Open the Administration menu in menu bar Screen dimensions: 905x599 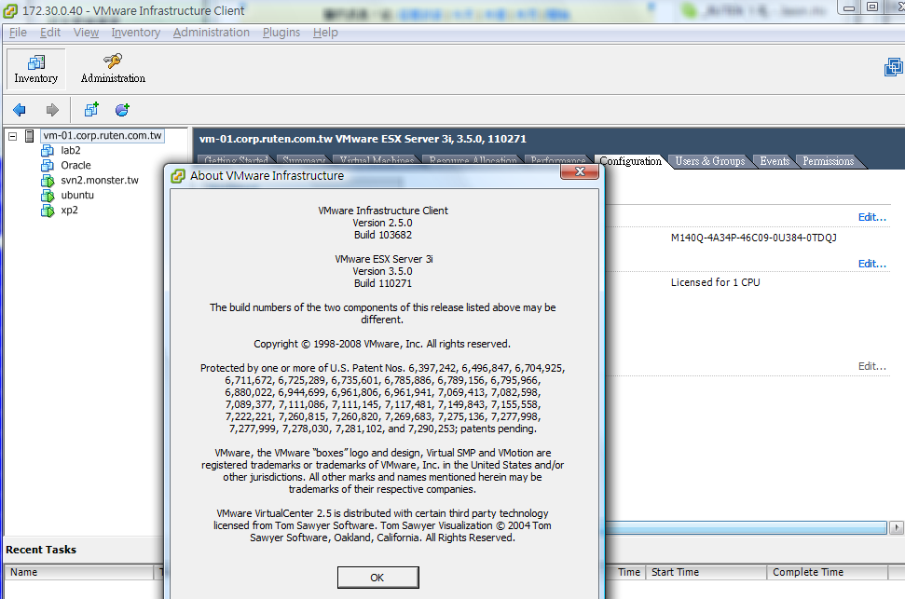click(212, 33)
